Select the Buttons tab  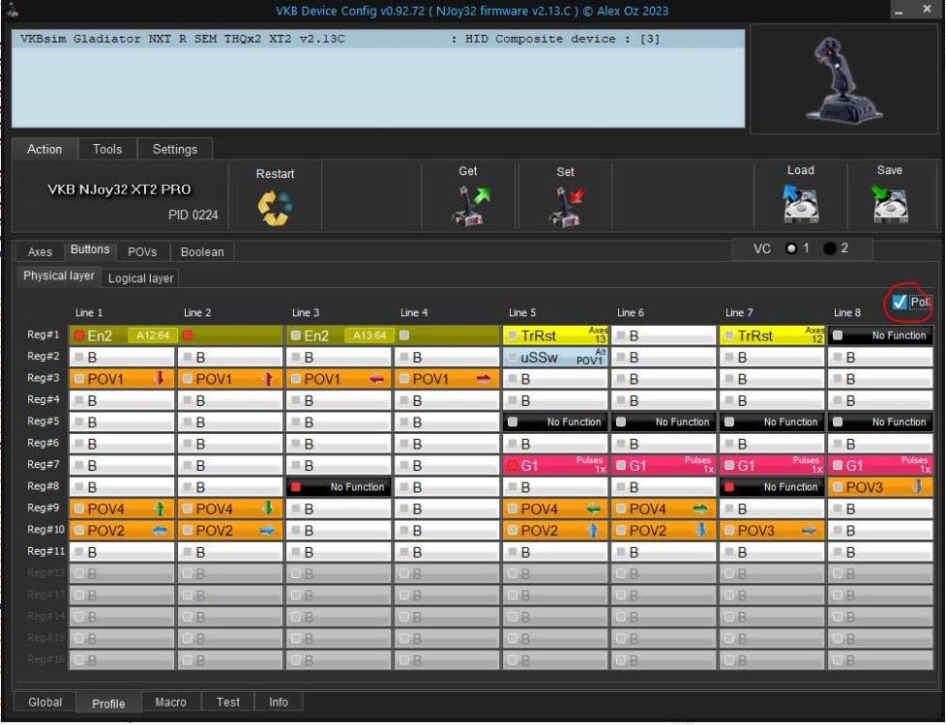tap(90, 249)
